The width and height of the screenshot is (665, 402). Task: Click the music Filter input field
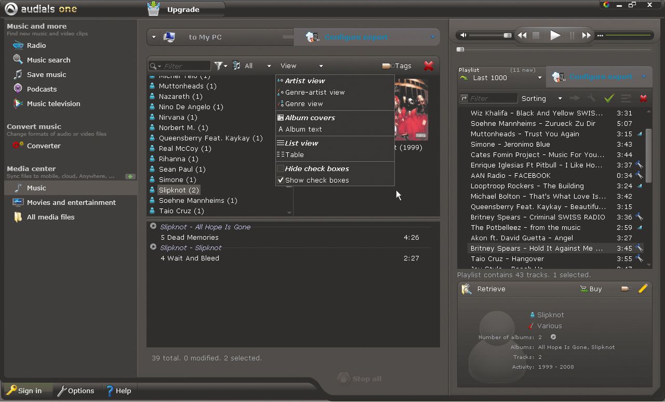(x=186, y=66)
